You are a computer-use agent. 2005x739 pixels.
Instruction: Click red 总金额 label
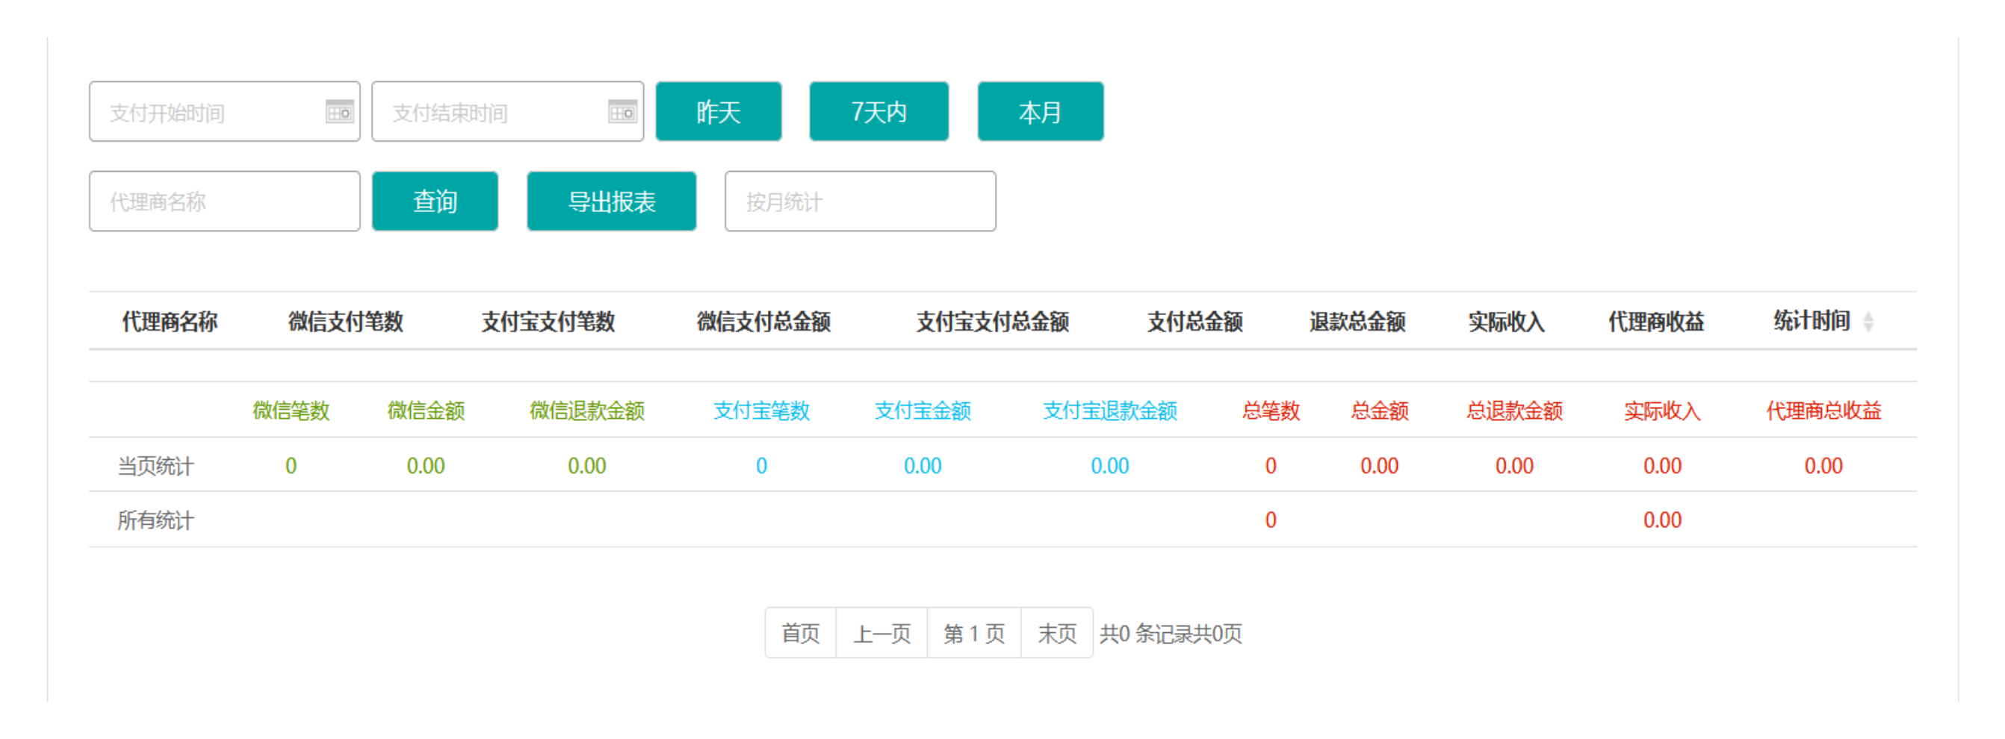(x=1379, y=410)
